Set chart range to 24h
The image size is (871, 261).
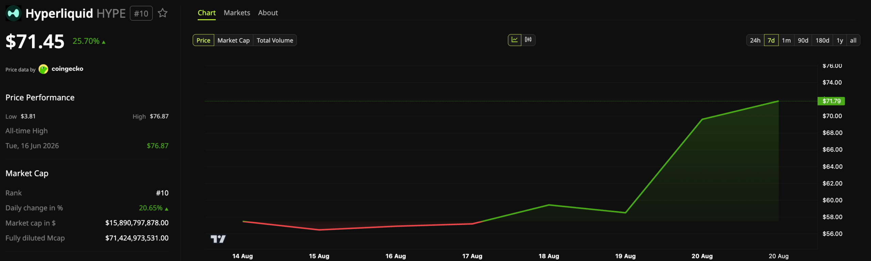coord(755,40)
